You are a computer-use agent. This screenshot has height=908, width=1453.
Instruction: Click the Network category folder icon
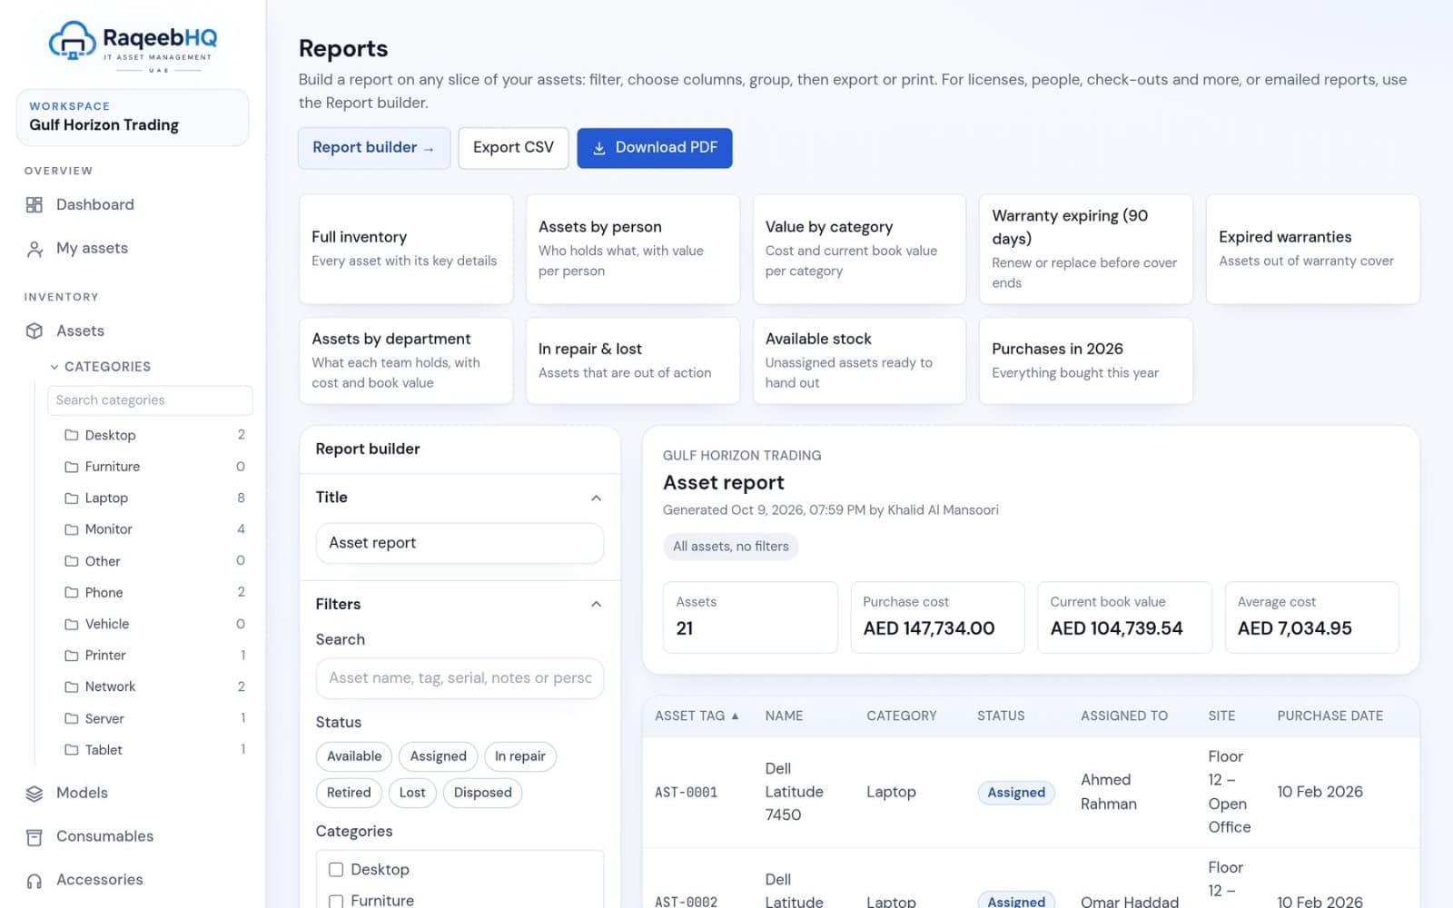click(x=71, y=687)
